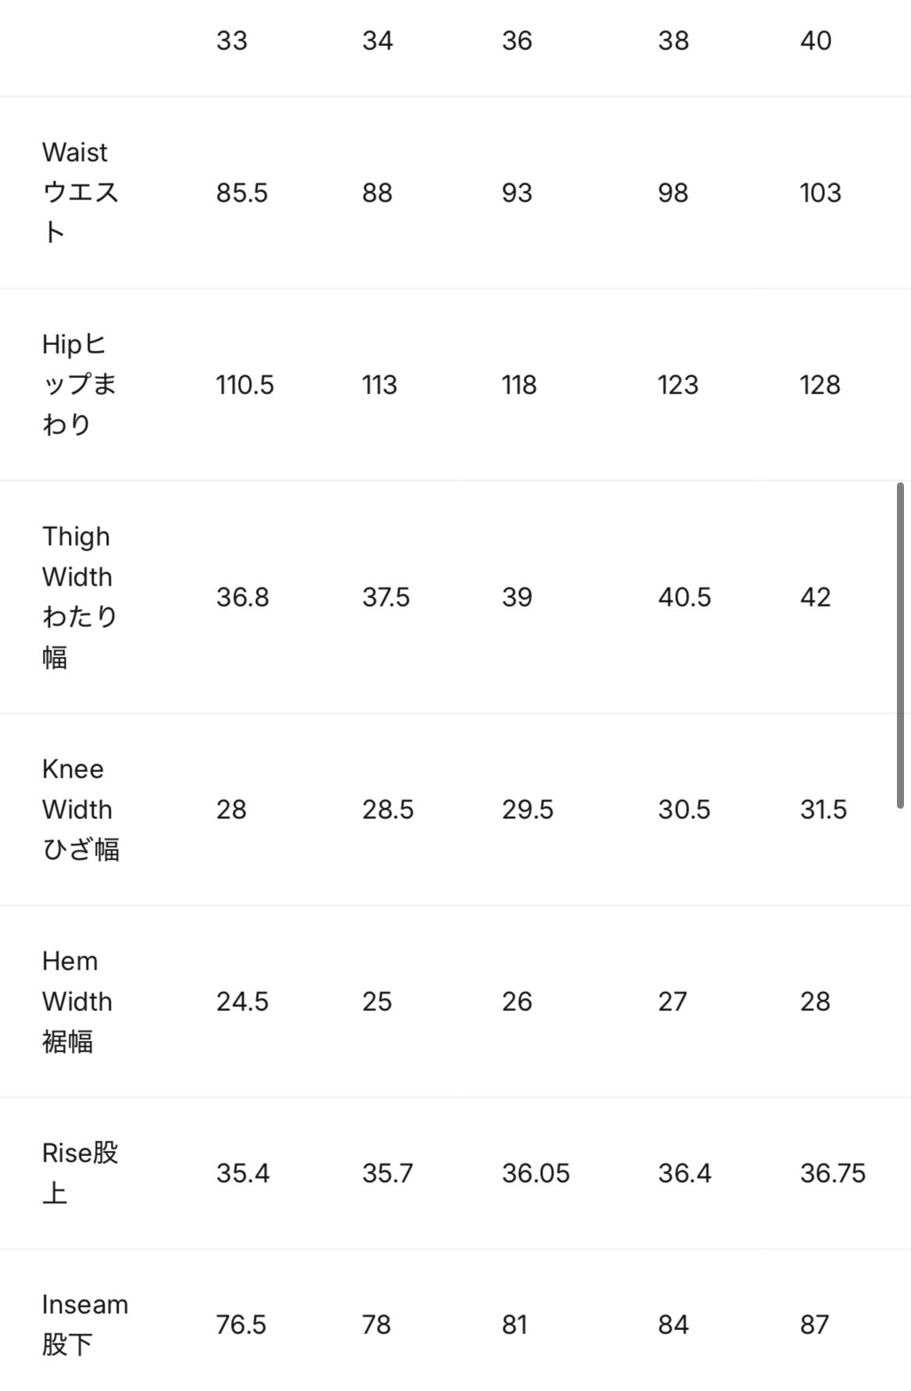Click the hip value 110.5 cell
Screen dimensions: 911x1391
click(245, 385)
